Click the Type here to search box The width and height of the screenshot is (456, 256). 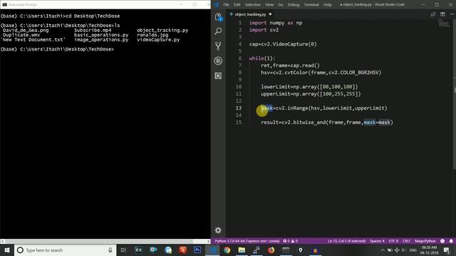[65, 250]
